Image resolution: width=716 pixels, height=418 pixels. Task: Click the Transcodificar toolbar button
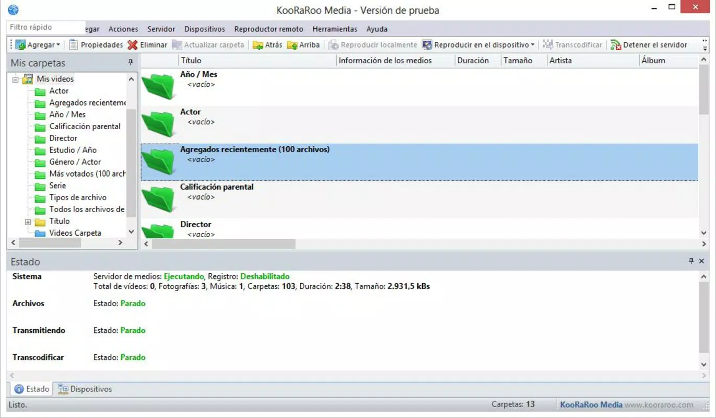pyautogui.click(x=572, y=45)
